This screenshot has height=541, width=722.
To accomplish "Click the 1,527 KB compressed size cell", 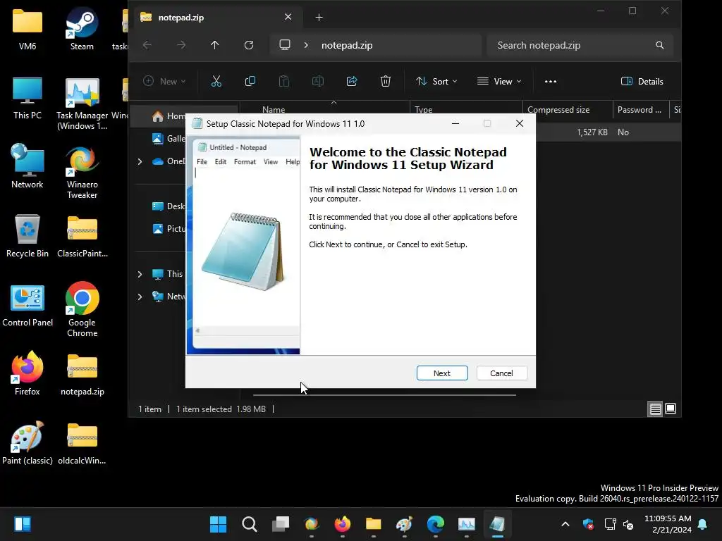I will point(592,132).
